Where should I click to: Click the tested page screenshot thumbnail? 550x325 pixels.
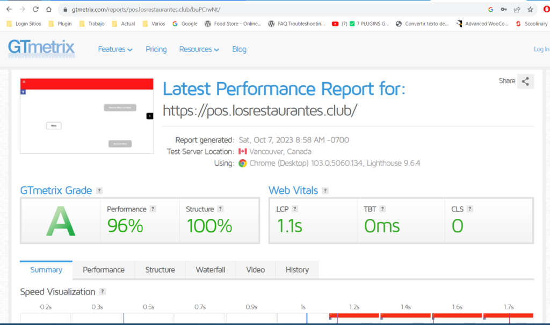pyautogui.click(x=87, y=116)
